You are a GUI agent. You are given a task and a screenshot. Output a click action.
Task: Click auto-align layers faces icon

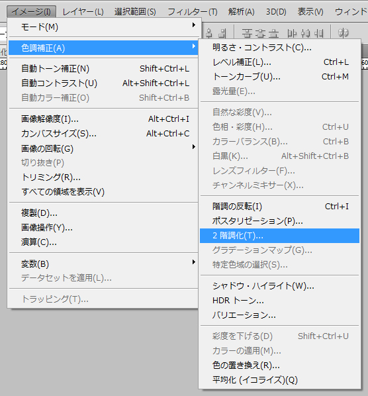click(344, 33)
